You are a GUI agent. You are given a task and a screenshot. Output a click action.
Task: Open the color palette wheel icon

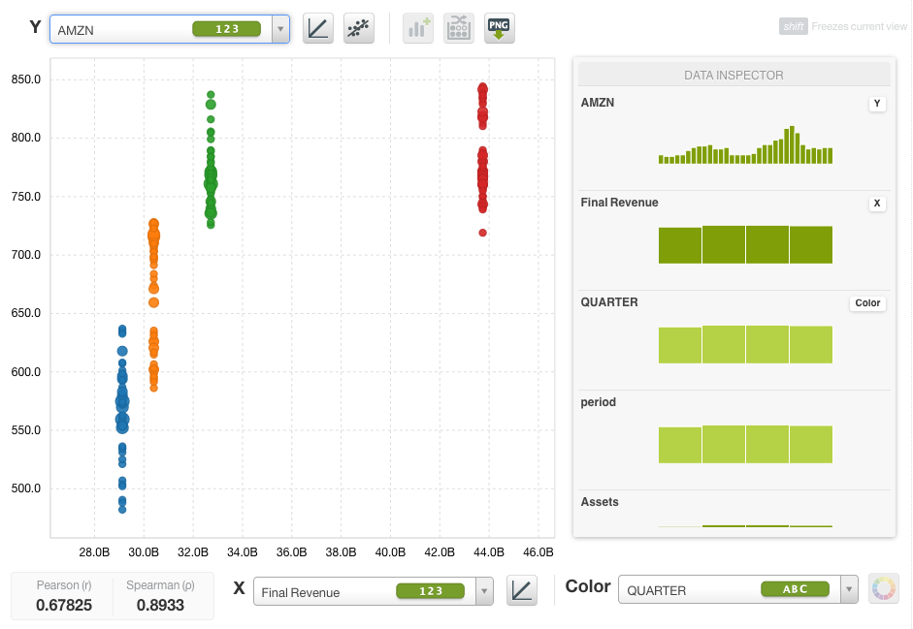click(884, 588)
